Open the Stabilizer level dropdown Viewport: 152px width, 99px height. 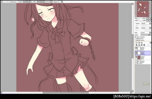pyautogui.click(x=62, y=2)
